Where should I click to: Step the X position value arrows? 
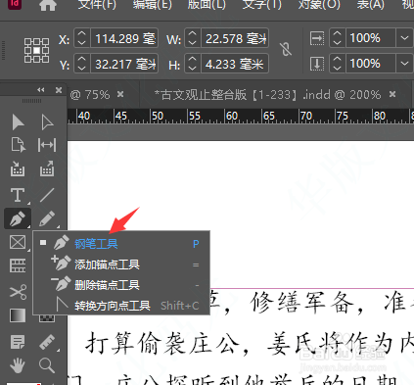point(82,38)
